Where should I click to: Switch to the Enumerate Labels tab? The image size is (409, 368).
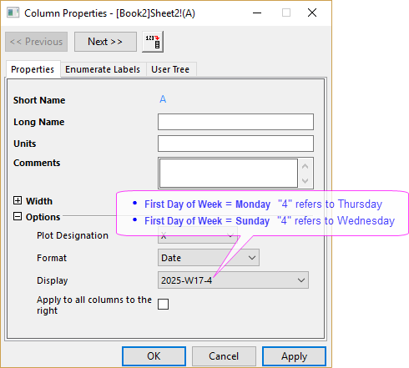[x=103, y=69]
